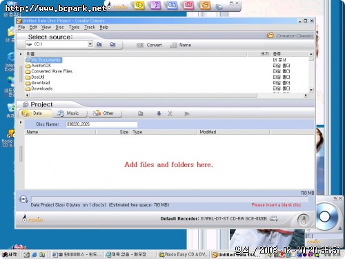
Task: Open the orange Creator Classic icon in Roxio launcher
Action: (x=205, y=5)
